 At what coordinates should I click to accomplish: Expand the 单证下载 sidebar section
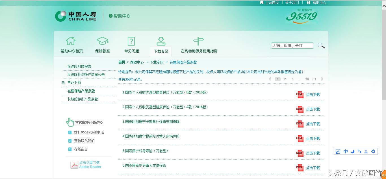[63, 82]
